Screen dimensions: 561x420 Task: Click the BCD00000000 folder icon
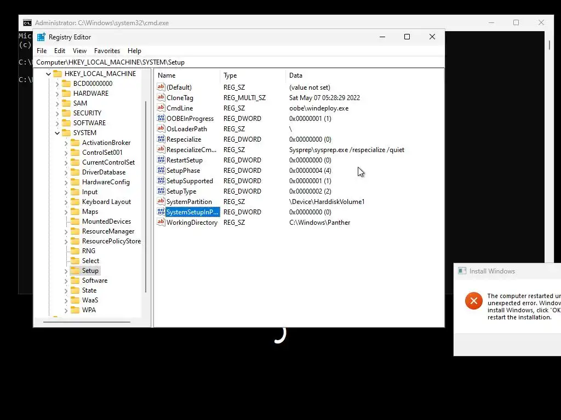[x=66, y=84]
